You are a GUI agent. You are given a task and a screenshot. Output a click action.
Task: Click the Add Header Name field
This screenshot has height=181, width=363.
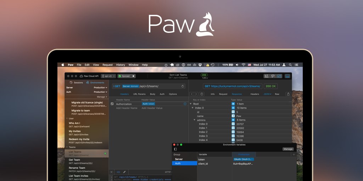pos(127,108)
